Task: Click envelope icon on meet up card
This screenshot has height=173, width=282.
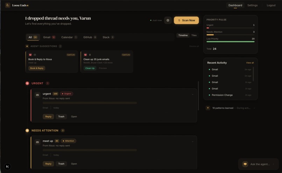Action: coord(37,142)
